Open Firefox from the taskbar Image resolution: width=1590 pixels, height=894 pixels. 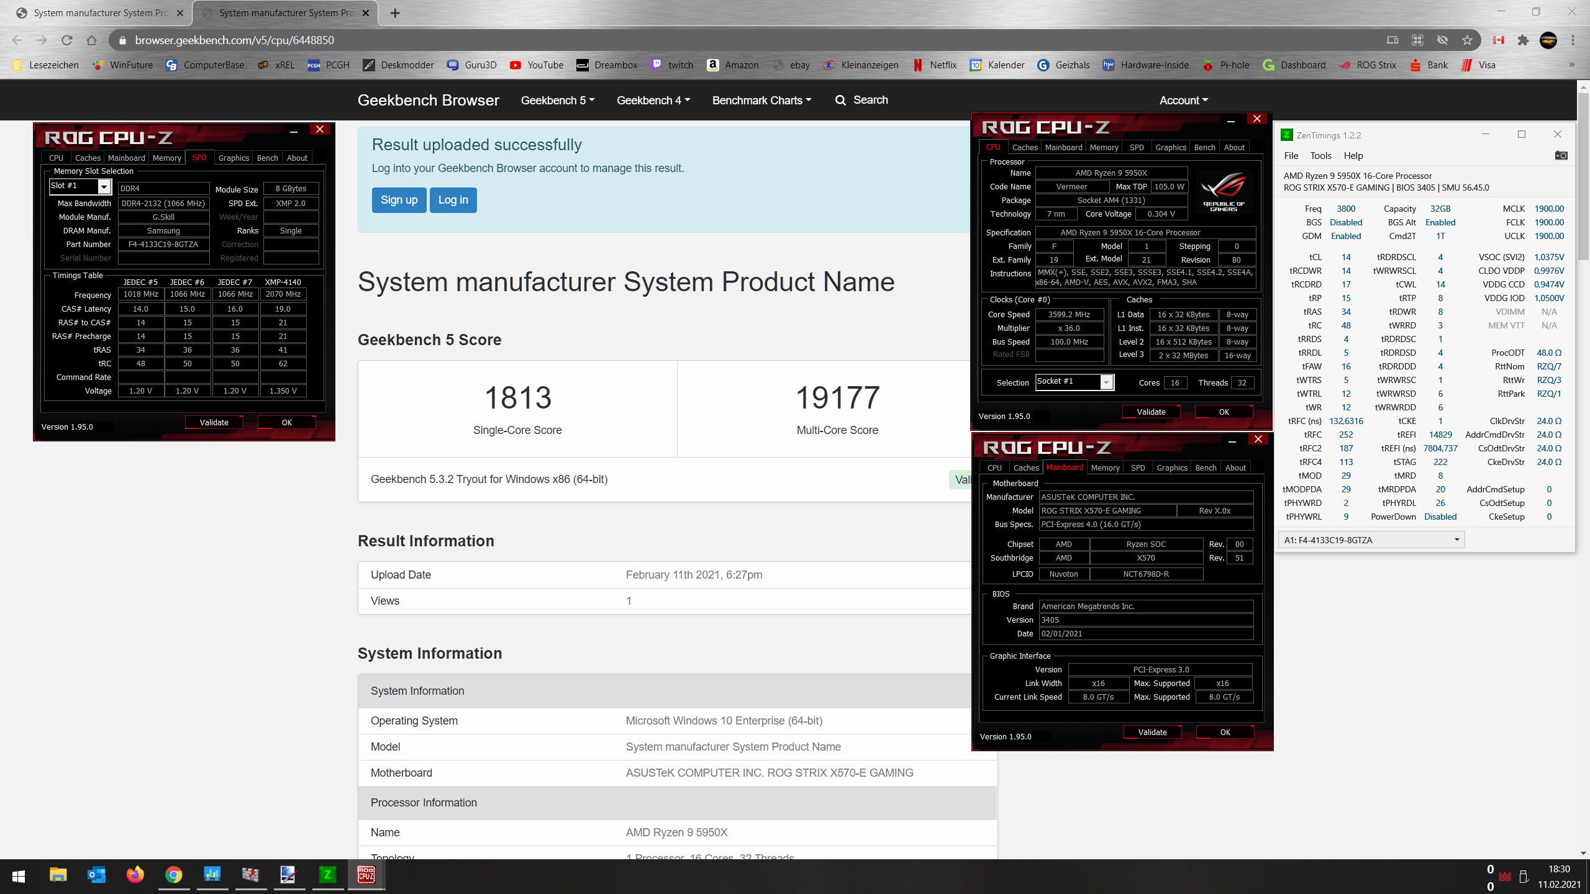[x=135, y=875]
